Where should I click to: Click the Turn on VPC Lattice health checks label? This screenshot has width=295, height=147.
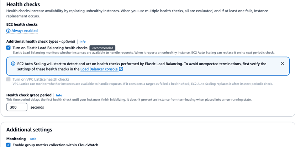(x=41, y=80)
